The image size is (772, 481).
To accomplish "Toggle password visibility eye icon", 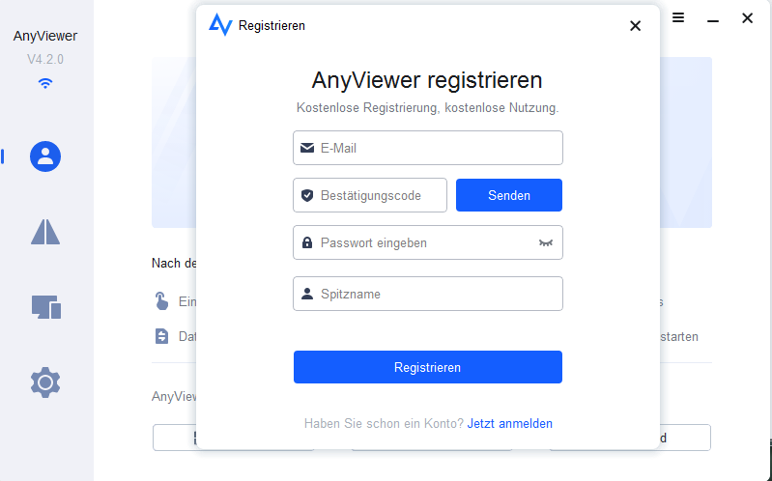I will (x=545, y=243).
